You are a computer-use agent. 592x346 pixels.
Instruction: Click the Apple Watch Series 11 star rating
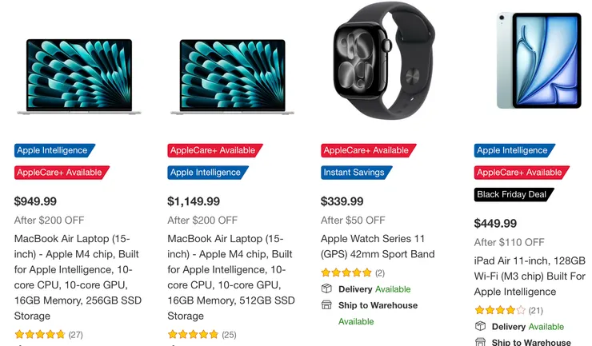pos(346,273)
